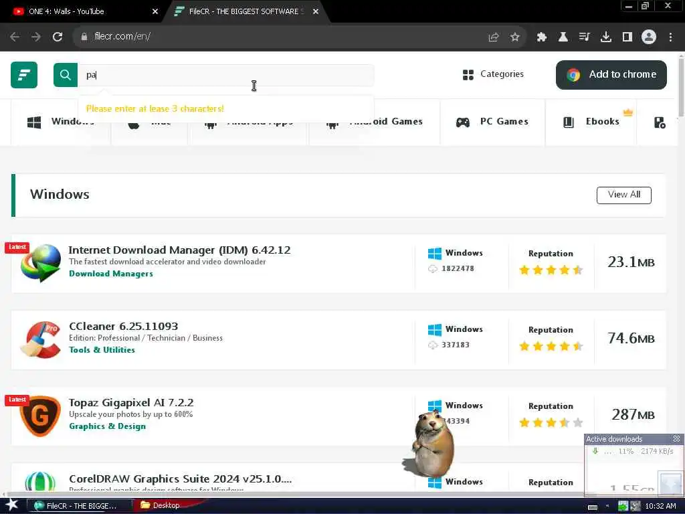Click the green download tray icon
Viewport: 685px width, 514px height.
pos(623,506)
